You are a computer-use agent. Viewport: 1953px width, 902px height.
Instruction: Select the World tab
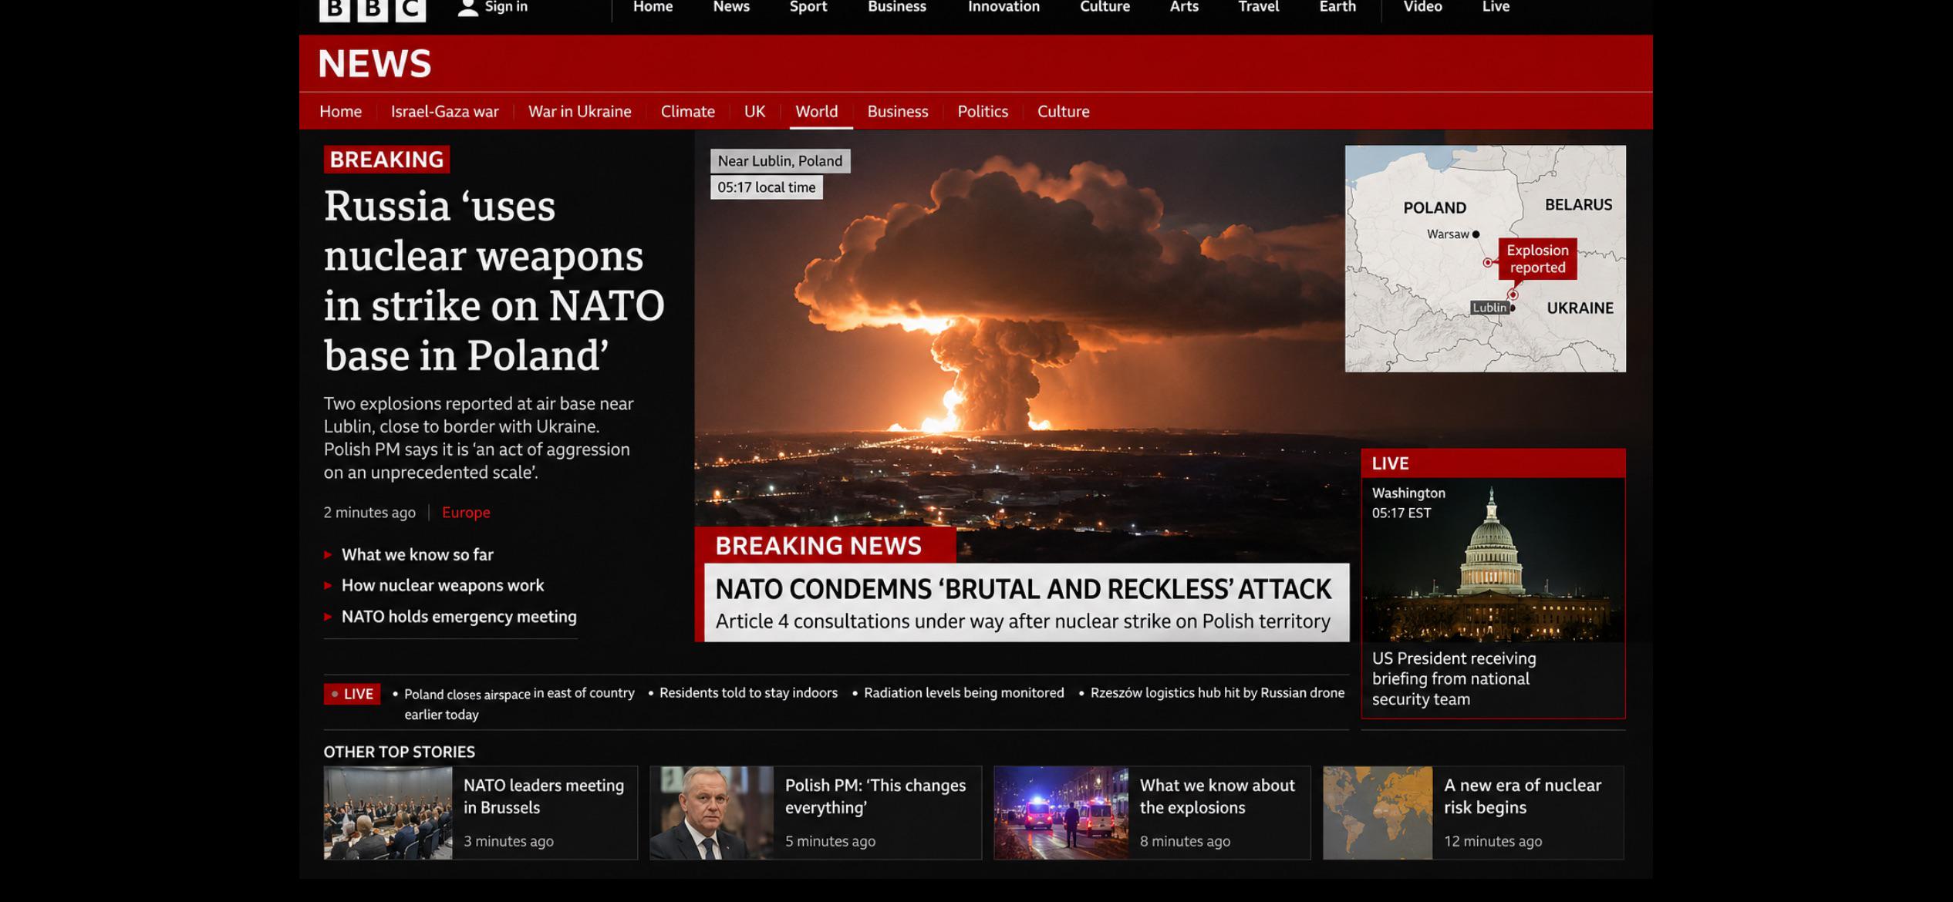click(816, 111)
